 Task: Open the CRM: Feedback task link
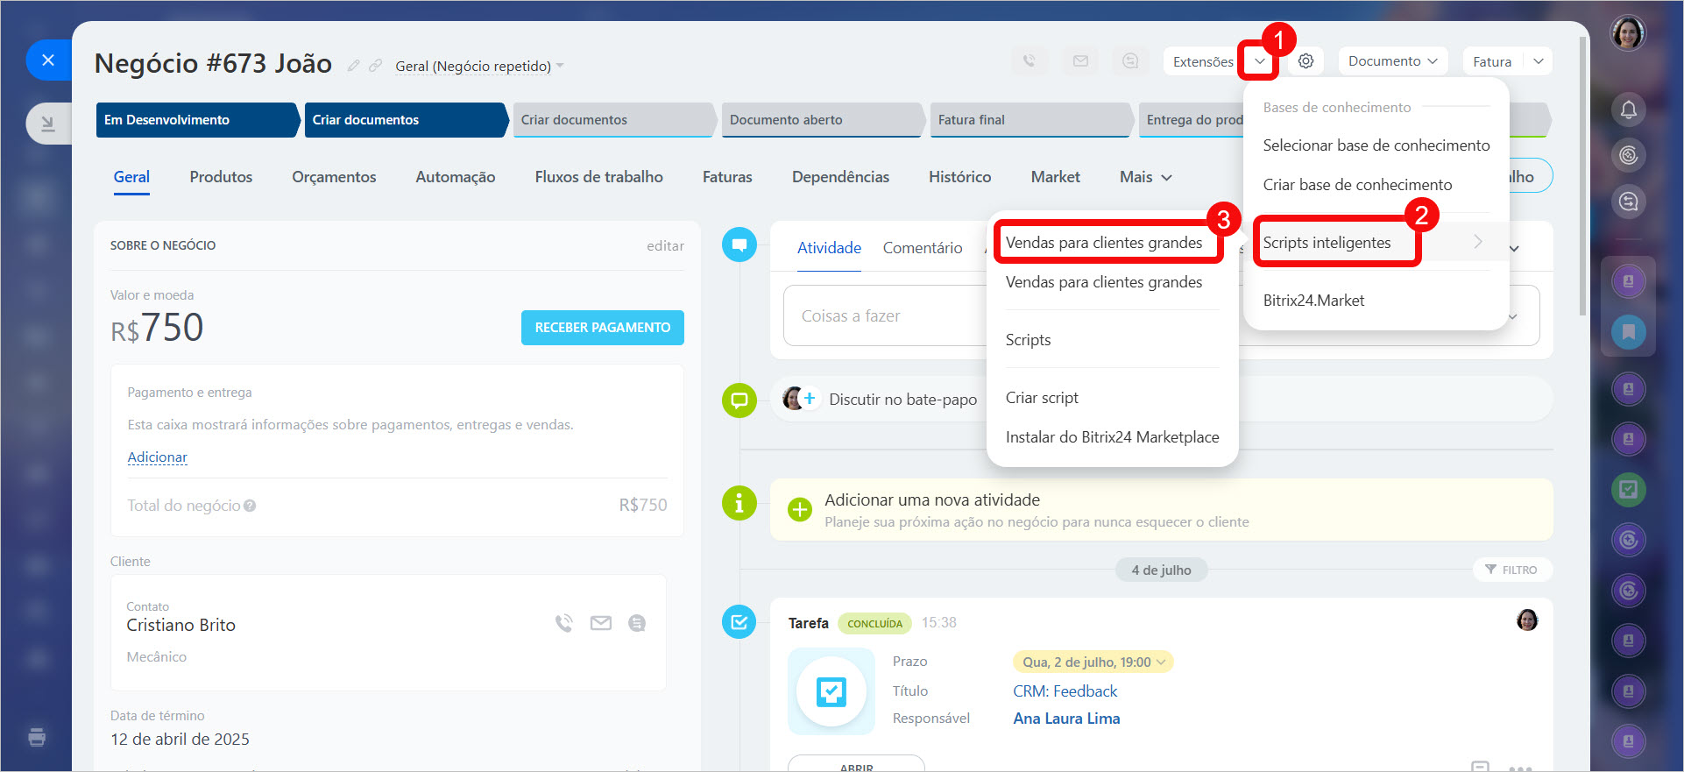(1065, 691)
